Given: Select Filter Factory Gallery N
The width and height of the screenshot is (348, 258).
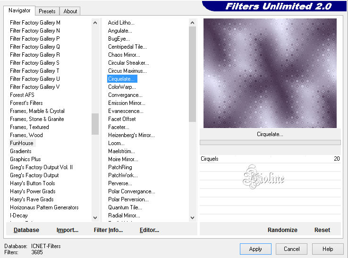Looking at the screenshot, I should point(35,31).
